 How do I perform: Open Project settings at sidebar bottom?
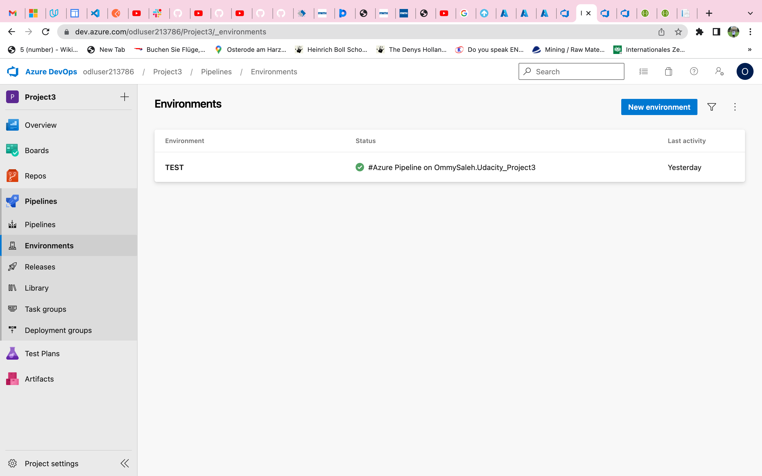click(51, 463)
